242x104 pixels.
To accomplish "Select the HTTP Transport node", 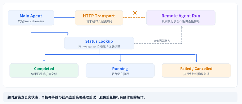I will 99,18.
